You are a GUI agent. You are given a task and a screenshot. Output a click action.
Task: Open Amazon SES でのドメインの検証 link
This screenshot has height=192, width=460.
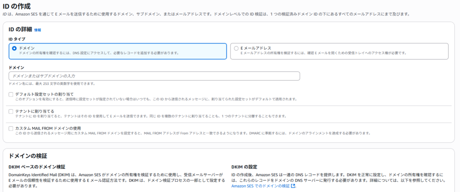click(261, 186)
